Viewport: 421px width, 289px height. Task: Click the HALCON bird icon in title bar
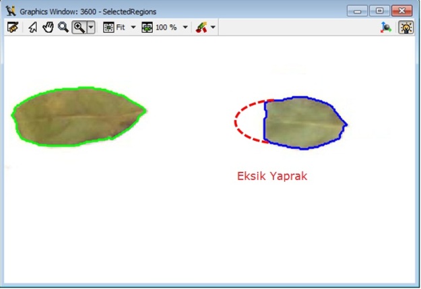tap(11, 11)
